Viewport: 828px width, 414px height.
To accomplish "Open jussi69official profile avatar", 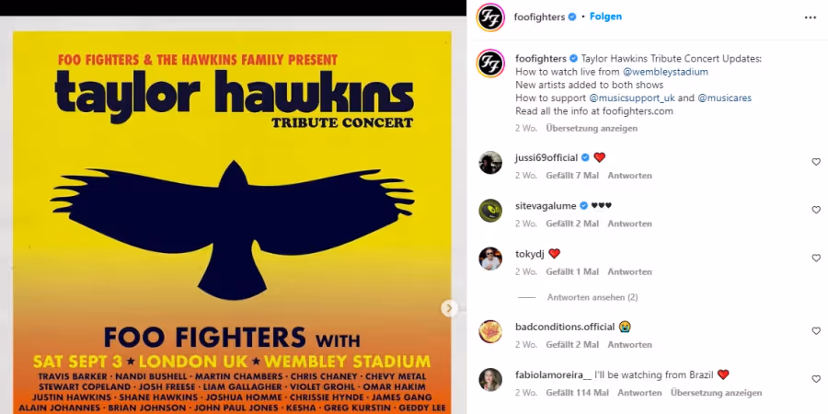I will 490,162.
